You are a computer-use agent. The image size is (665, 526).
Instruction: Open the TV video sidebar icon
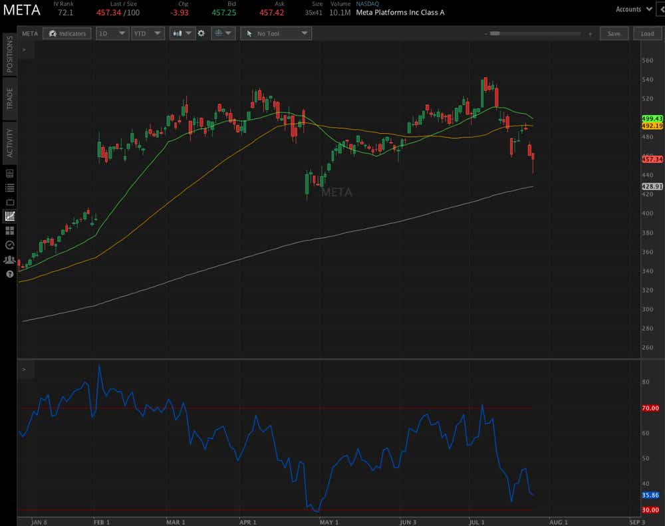pos(10,202)
